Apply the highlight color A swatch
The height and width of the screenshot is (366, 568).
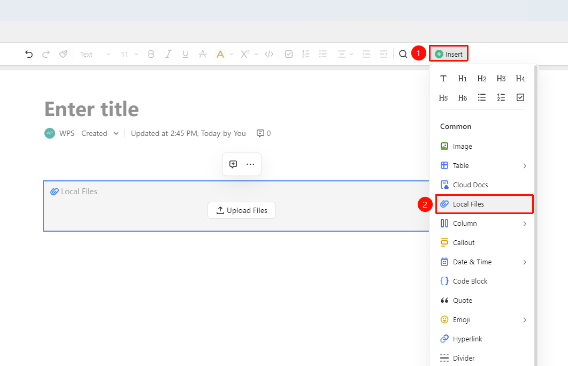tap(220, 55)
